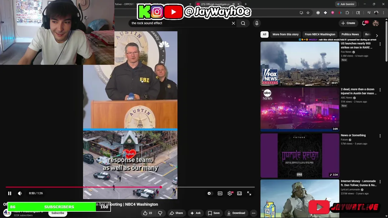Image resolution: width=388 pixels, height=218 pixels.
Task: Like the video with 22 likes
Action: 148,213
